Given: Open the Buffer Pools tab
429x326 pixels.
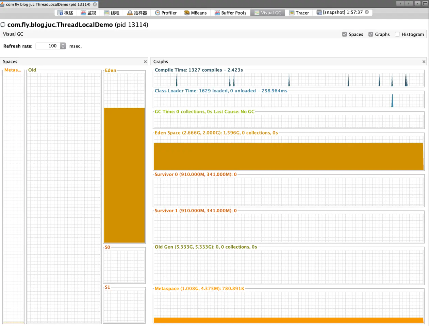Looking at the screenshot, I should click(230, 13).
